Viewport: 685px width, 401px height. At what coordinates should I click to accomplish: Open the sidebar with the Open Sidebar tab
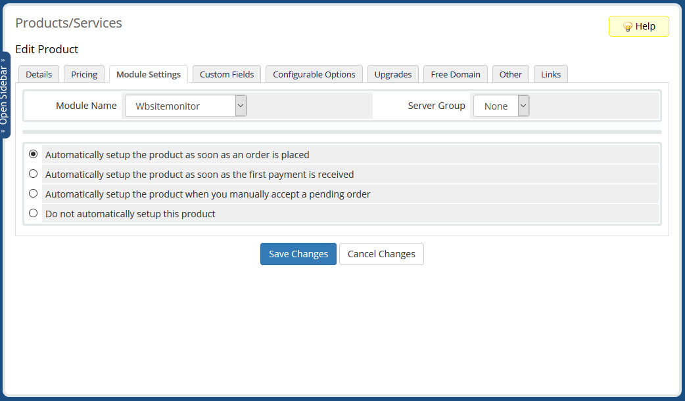pos(5,95)
